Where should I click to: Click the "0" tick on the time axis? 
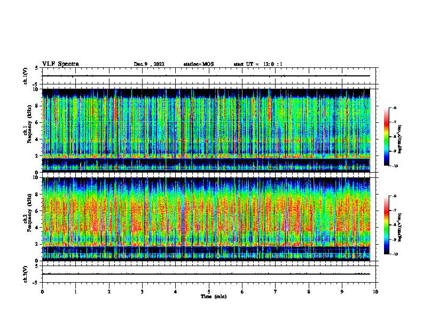(x=42, y=292)
